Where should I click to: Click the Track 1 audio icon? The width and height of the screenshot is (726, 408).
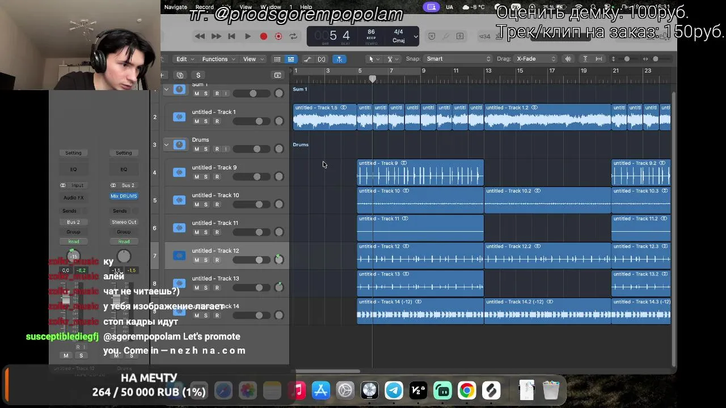click(x=179, y=117)
